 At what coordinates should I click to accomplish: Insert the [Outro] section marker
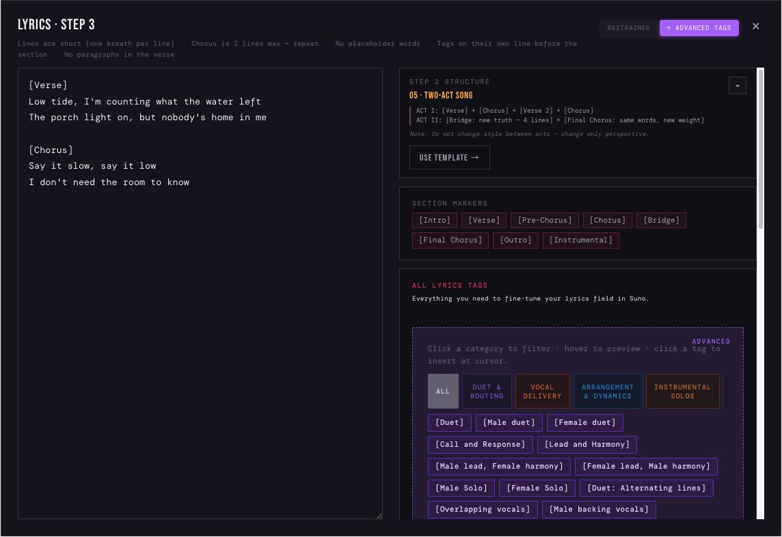coord(515,240)
